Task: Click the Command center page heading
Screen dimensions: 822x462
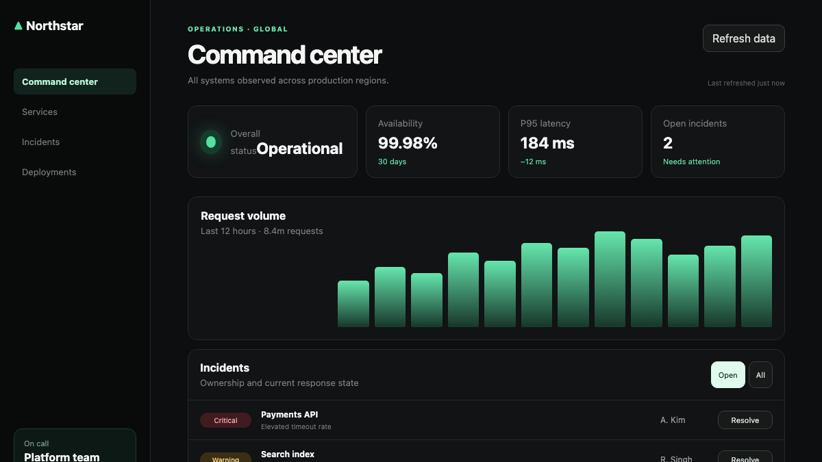Action: tap(284, 55)
